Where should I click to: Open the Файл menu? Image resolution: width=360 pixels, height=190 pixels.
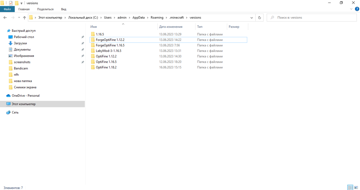[x=7, y=9]
